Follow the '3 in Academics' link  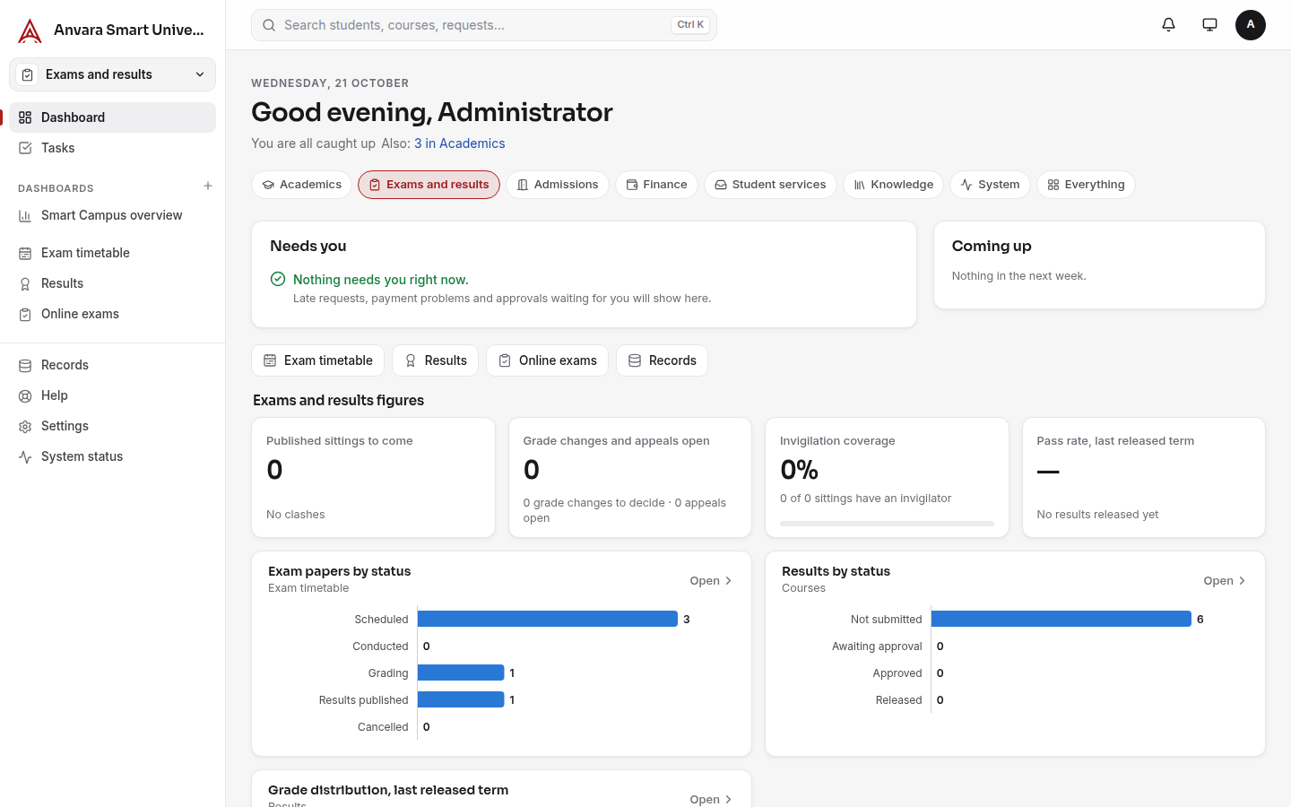point(459,143)
